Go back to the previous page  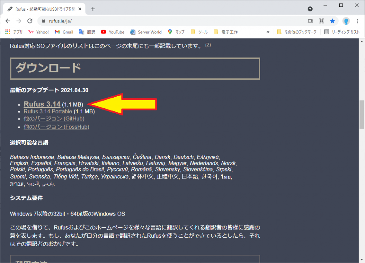pyautogui.click(x=8, y=21)
